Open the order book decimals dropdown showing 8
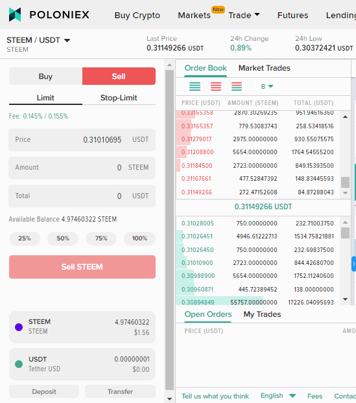The width and height of the screenshot is (356, 403). coord(267,86)
